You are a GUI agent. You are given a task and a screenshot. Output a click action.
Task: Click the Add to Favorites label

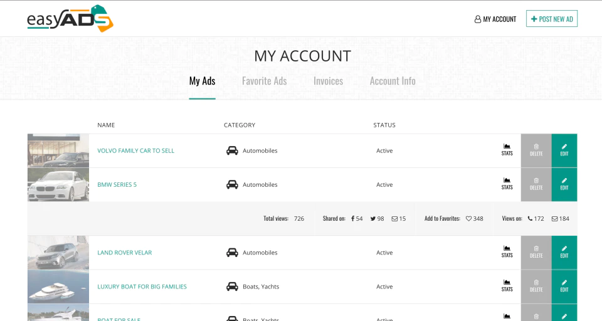click(442, 218)
